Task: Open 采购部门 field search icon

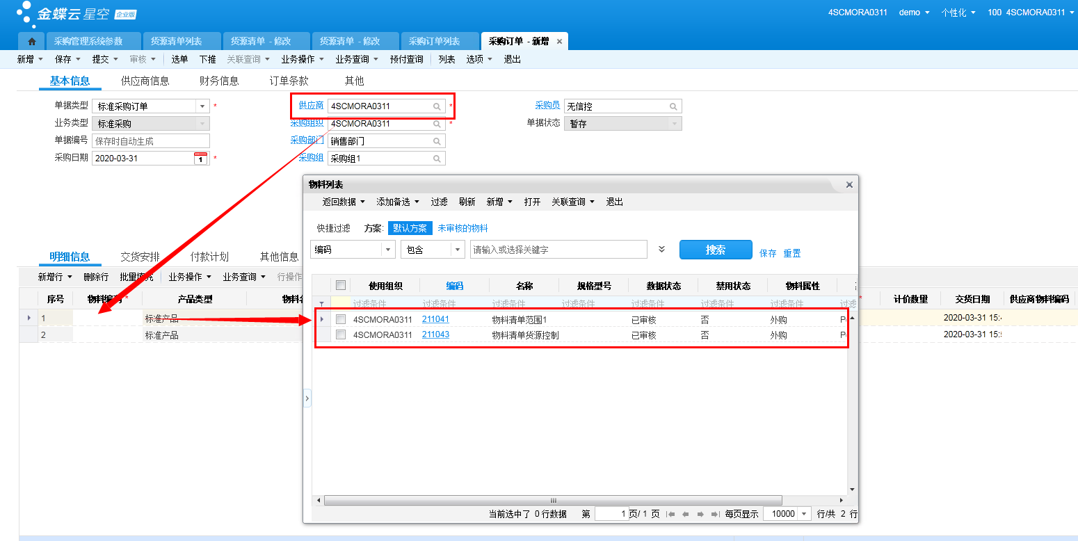Action: [x=437, y=141]
